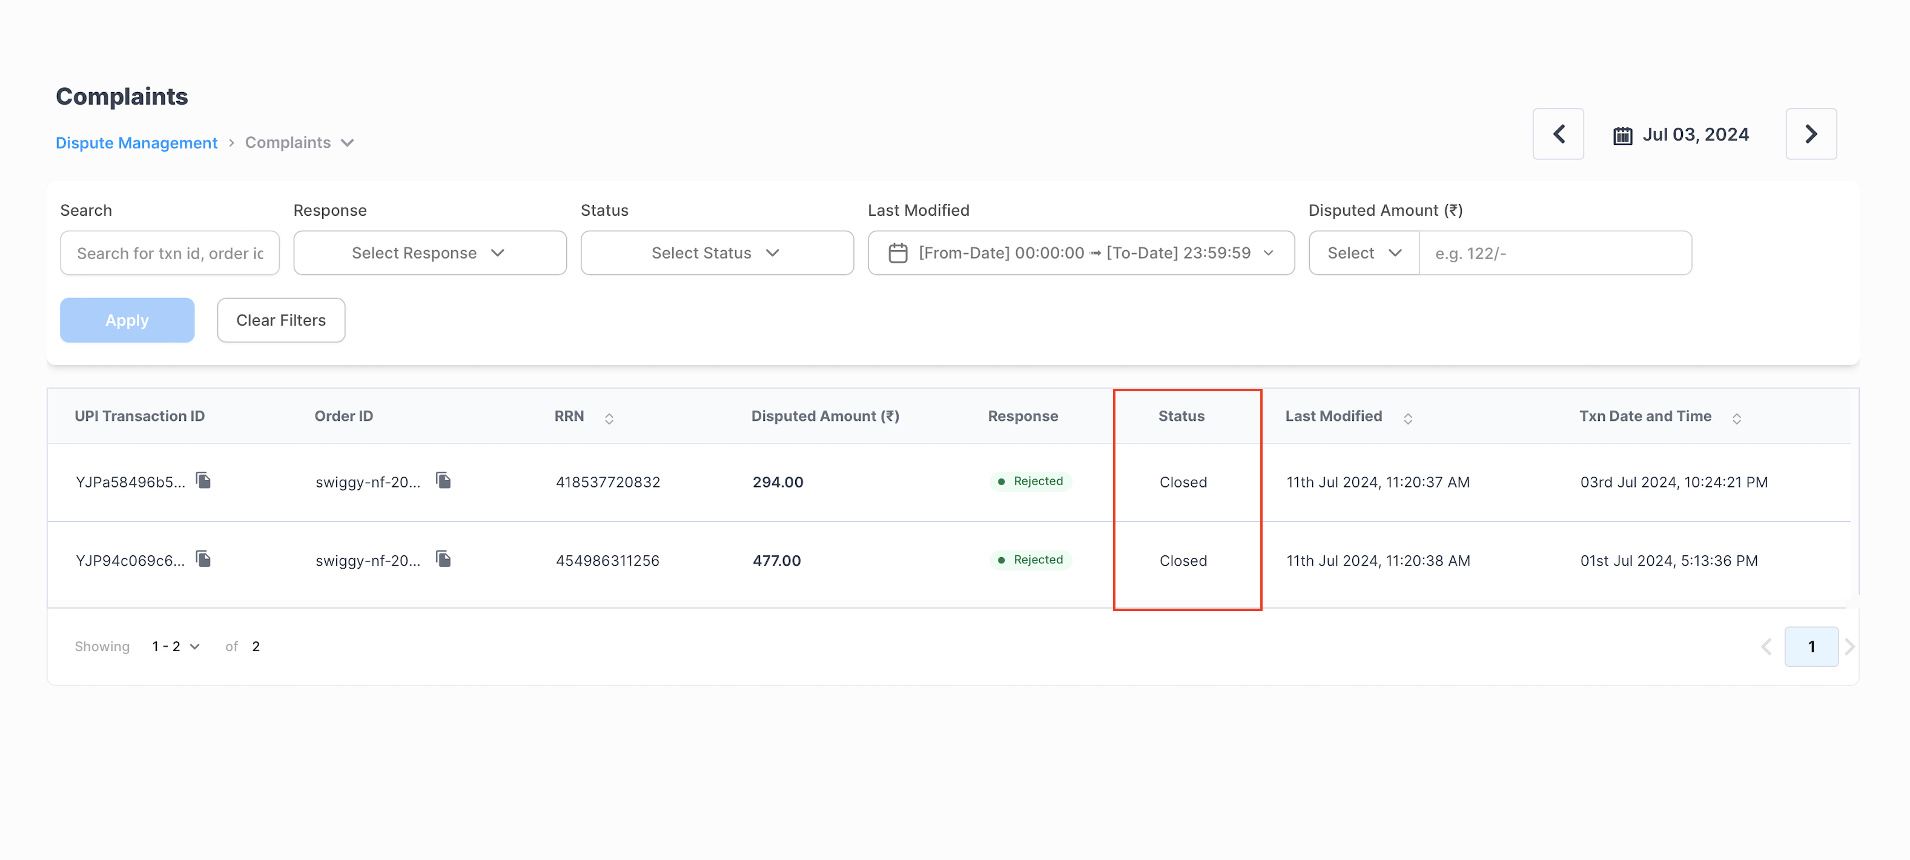The image size is (1910, 860).
Task: Copy UPI transaction ID YJP94c069c6
Action: [x=203, y=559]
